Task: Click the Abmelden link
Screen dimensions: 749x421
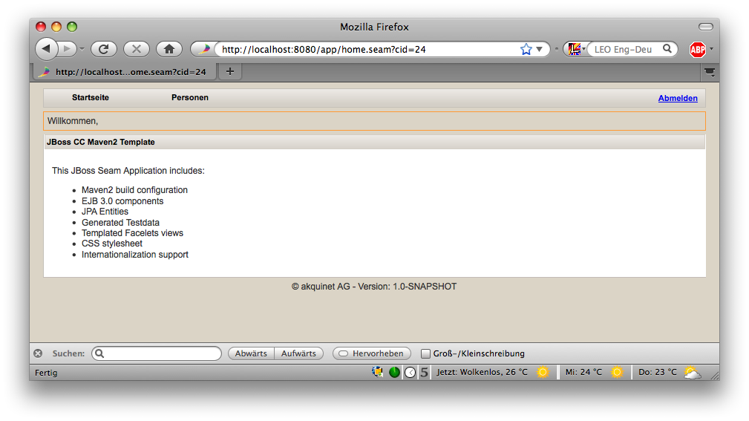Action: (678, 98)
